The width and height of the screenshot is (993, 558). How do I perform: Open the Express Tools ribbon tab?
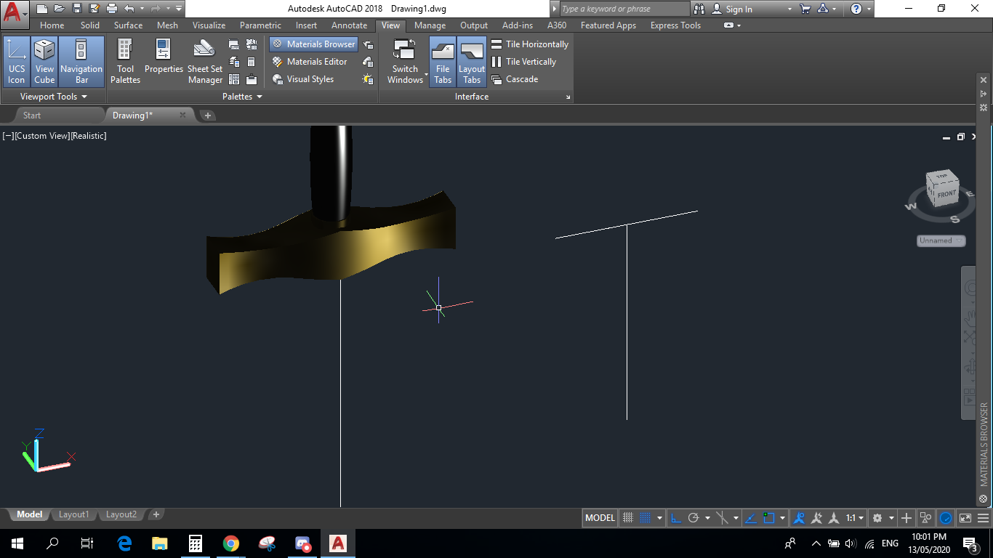(x=675, y=25)
